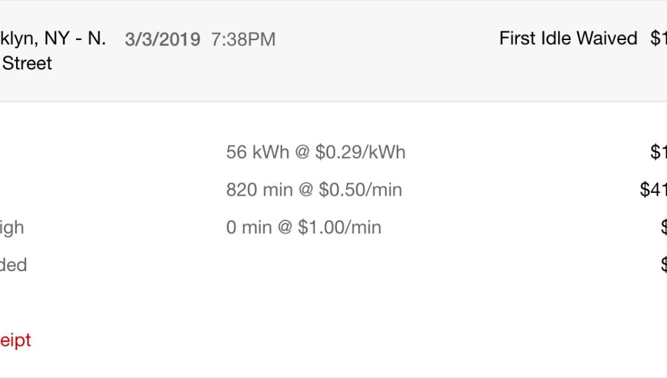Viewport: 667px width, 378px height.
Task: Collapse the gray session header row
Action: [x=333, y=51]
